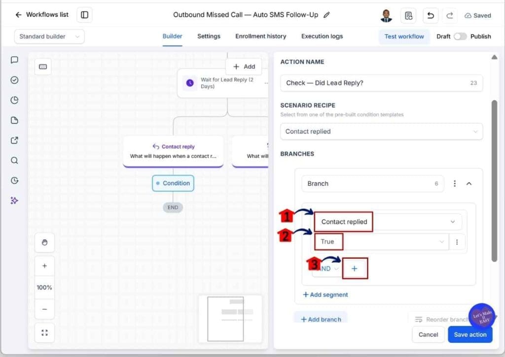Screen dimensions: 505x357
Task: Undo the last change
Action: 430,15
